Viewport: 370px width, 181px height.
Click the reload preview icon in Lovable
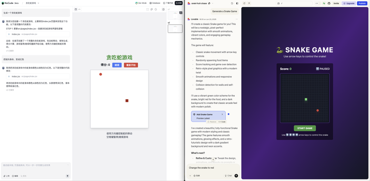point(244,3)
